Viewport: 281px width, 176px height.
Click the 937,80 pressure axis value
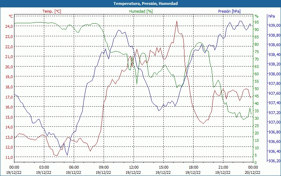coord(274,83)
